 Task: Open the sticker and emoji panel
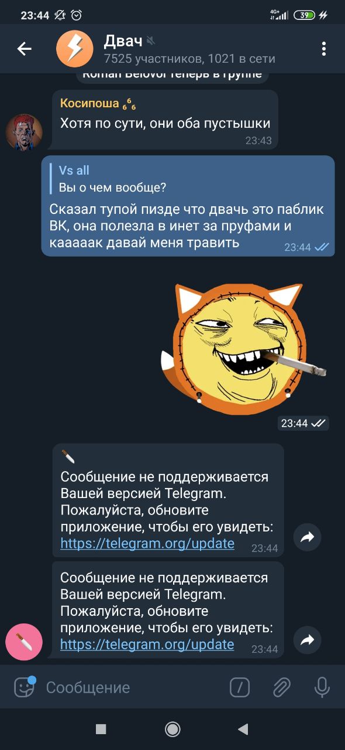click(x=25, y=687)
